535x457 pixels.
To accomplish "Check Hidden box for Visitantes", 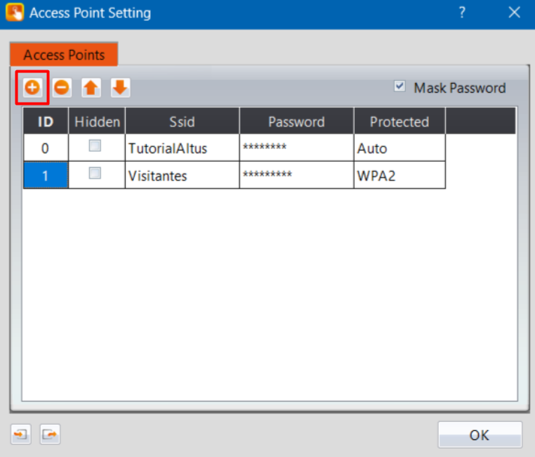I will click(x=95, y=174).
